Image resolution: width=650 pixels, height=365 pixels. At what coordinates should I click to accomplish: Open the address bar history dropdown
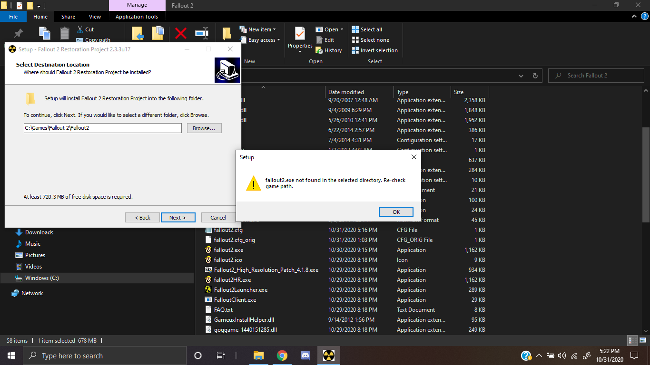[x=522, y=76]
